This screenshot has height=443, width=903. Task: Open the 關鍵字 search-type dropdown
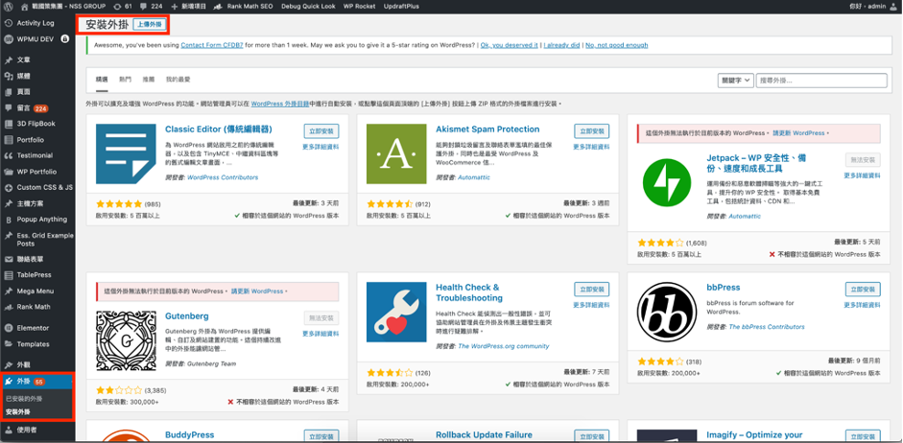coord(735,81)
